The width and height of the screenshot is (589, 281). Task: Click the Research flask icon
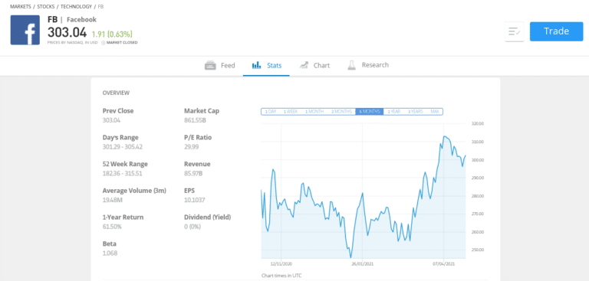(x=351, y=65)
